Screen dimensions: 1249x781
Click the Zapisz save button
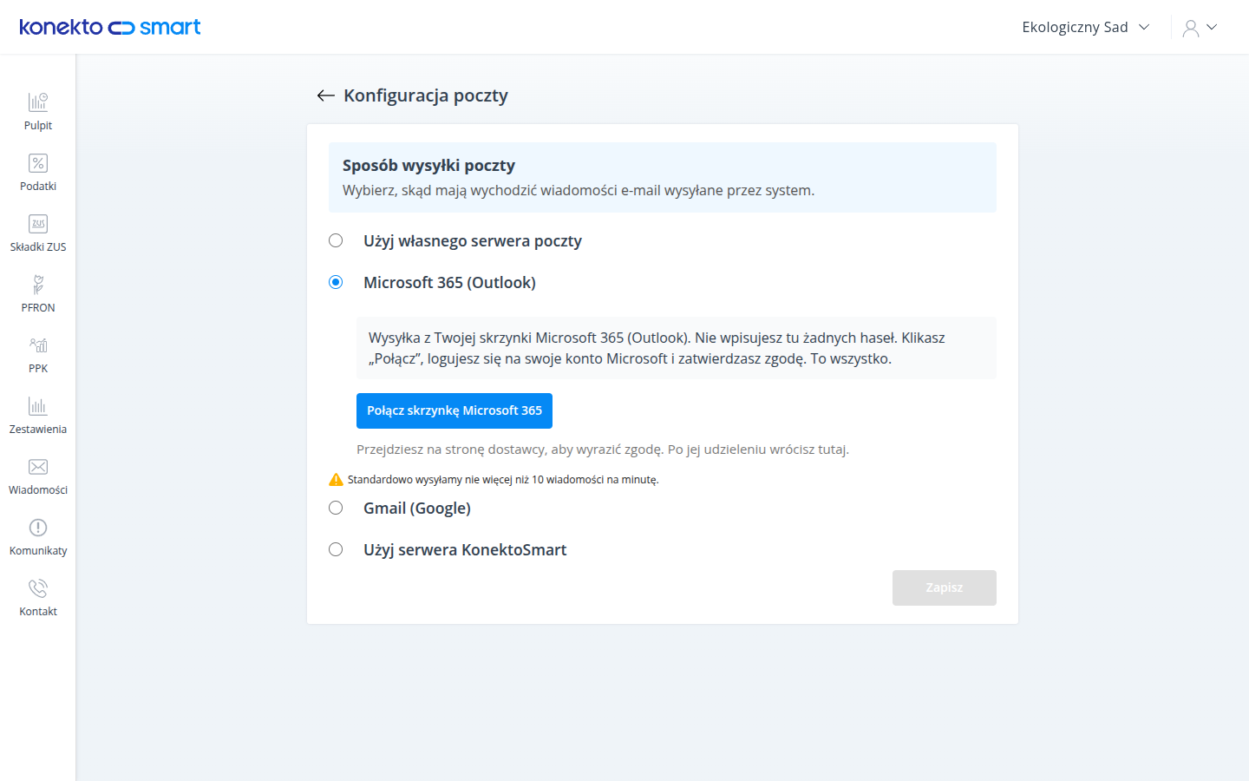[x=945, y=587]
